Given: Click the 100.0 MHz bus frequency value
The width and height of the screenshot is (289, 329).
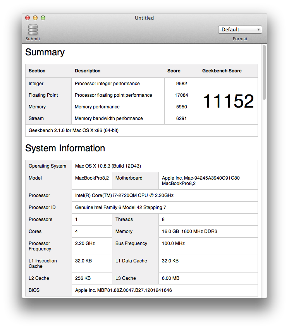Looking at the screenshot, I should point(173,243).
